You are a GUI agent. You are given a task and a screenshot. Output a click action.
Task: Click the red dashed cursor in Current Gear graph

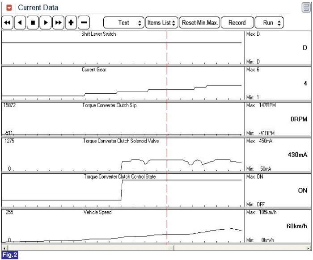[167, 85]
